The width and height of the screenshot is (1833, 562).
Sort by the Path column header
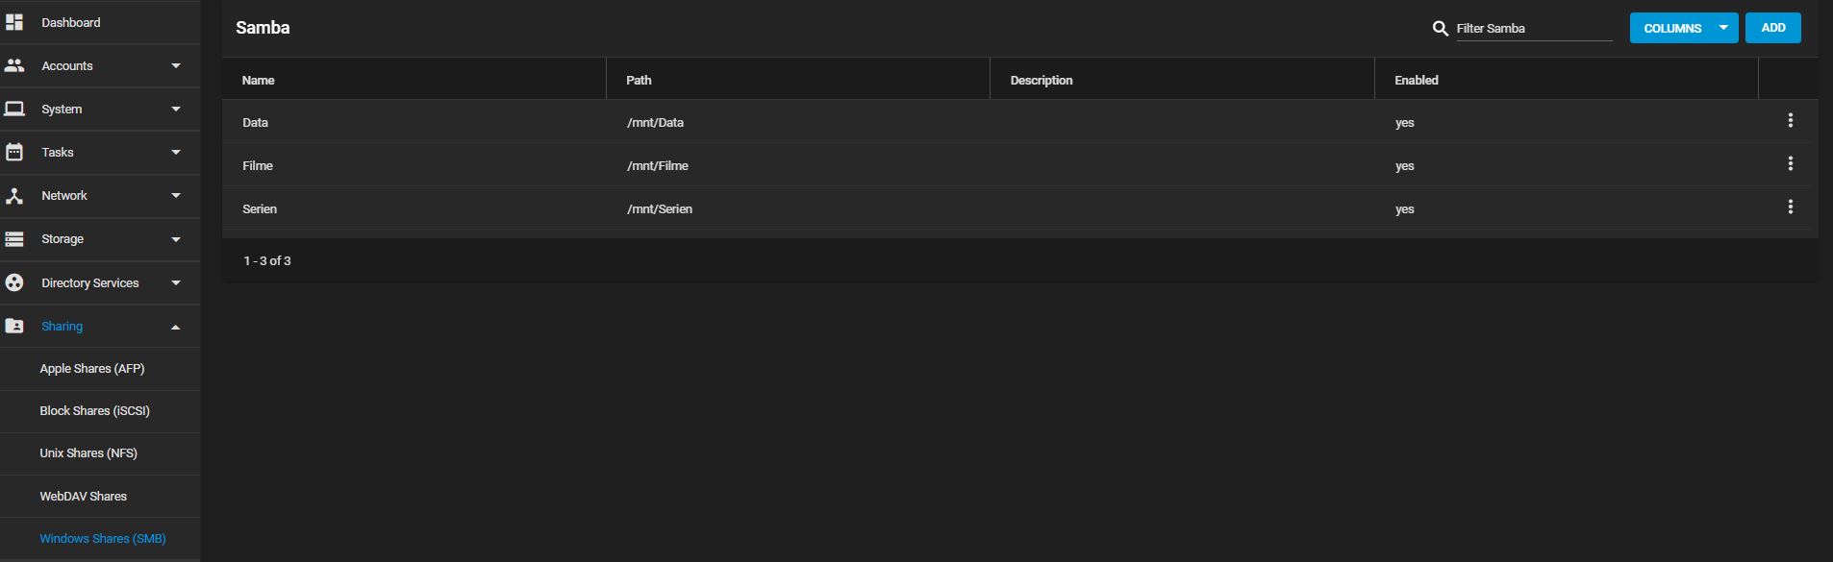(x=639, y=80)
